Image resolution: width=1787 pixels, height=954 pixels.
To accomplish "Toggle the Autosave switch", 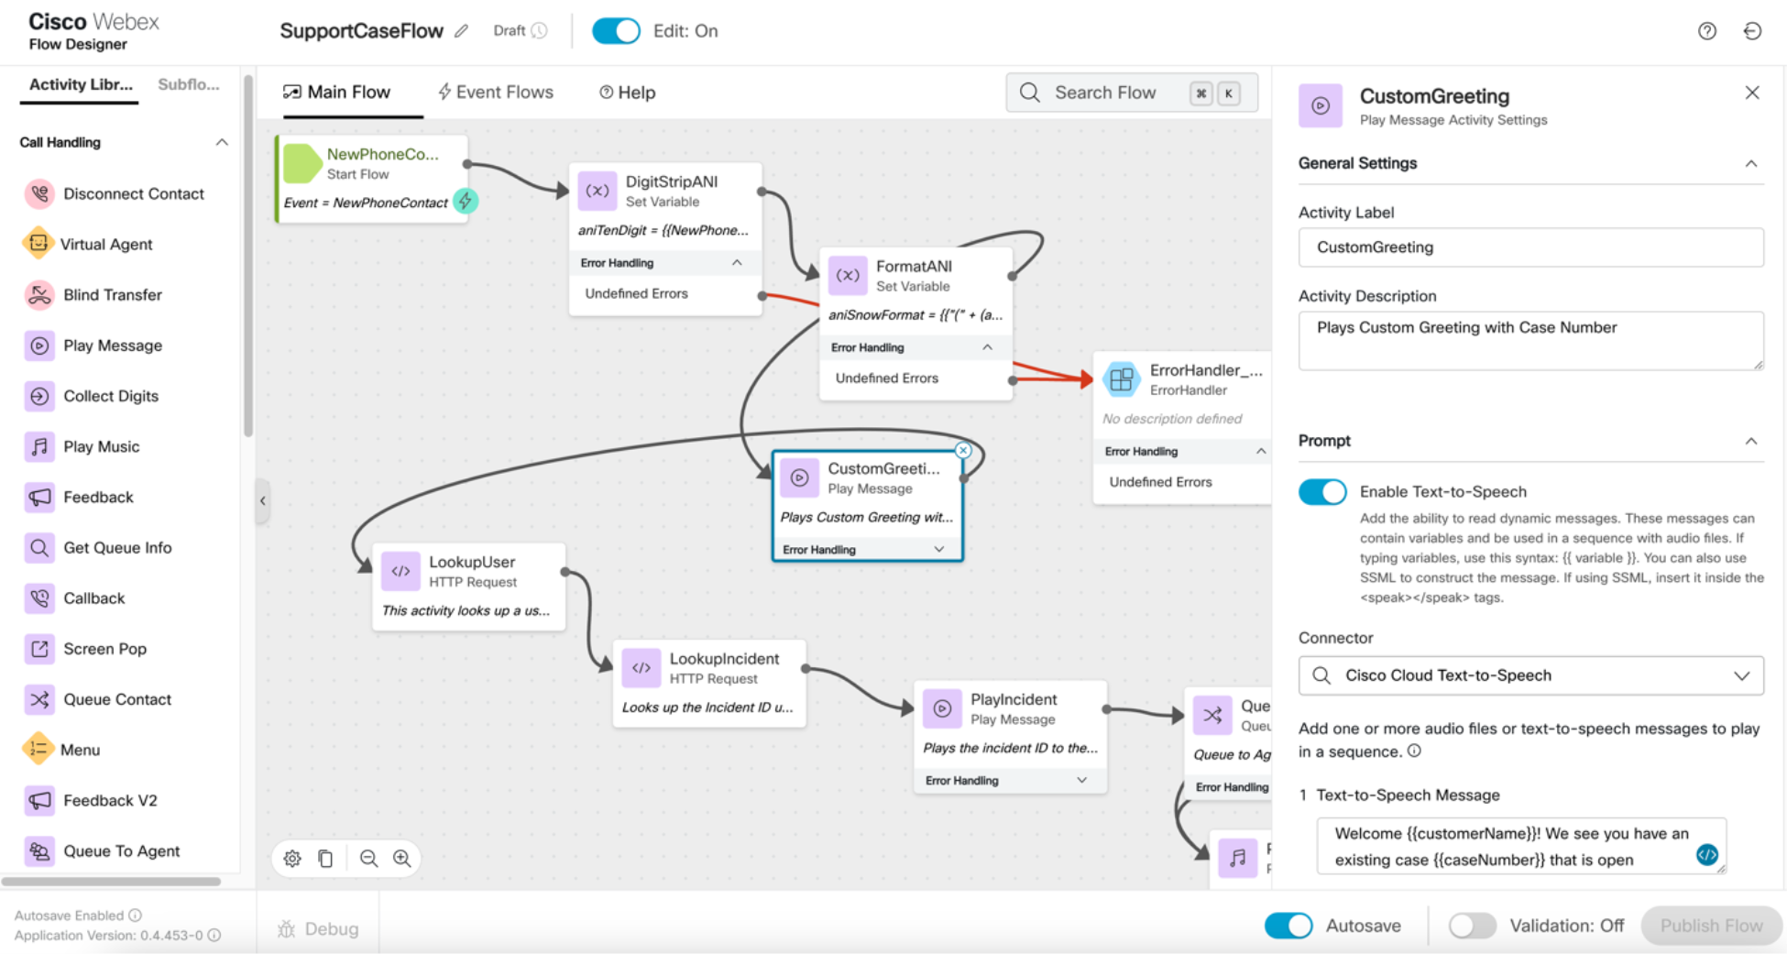I will 1288,926.
